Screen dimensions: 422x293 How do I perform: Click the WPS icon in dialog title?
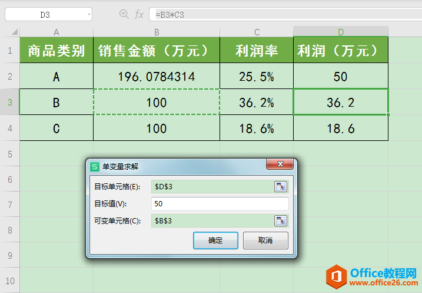pyautogui.click(x=95, y=166)
